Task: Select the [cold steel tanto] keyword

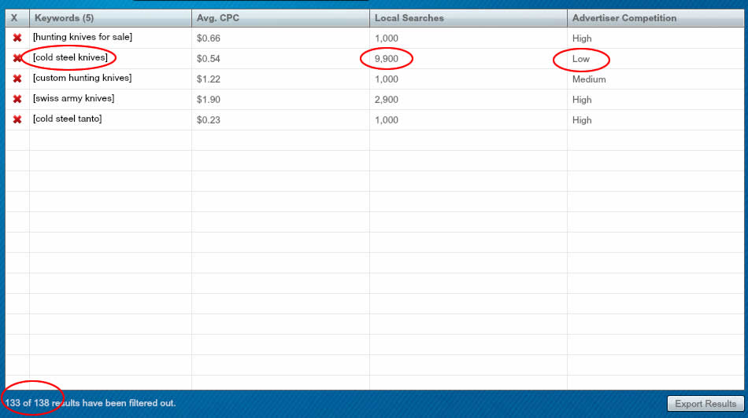Action: [x=67, y=119]
